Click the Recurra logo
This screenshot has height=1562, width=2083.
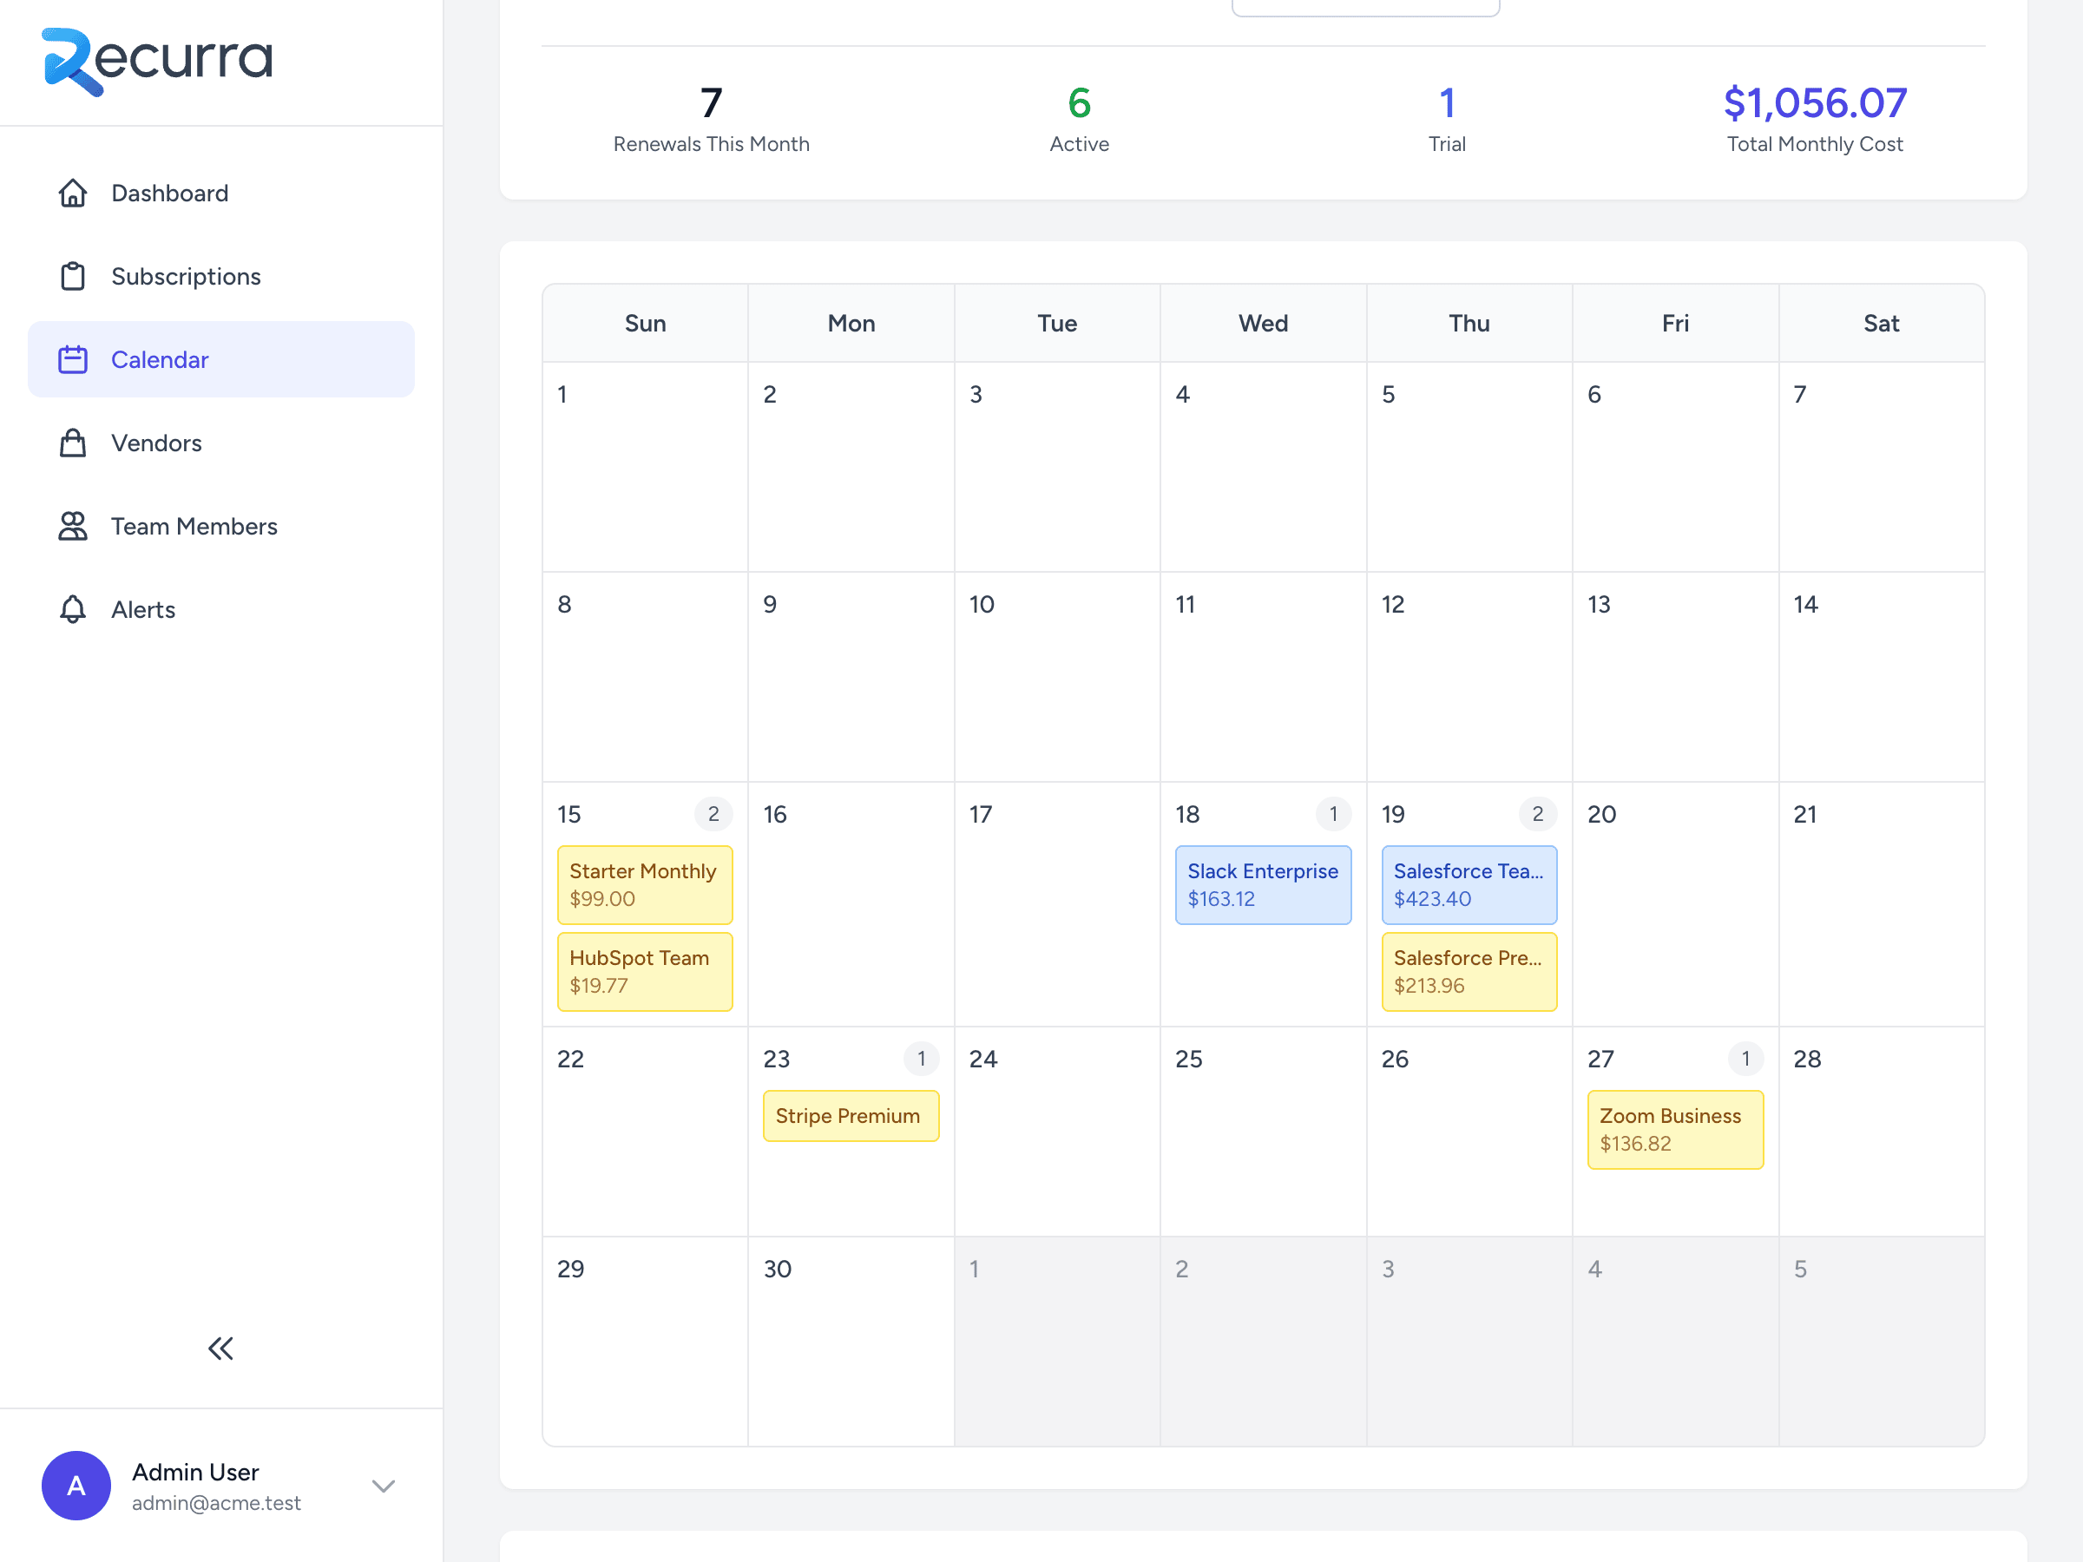tap(156, 60)
